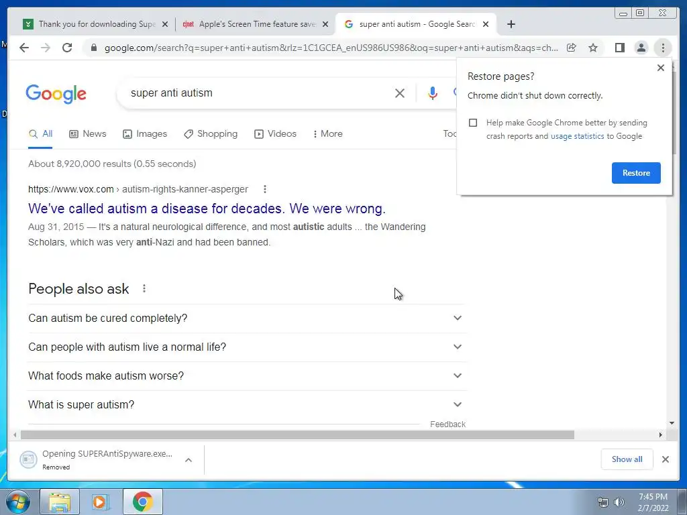Click the Chrome taskbar icon
The image size is (687, 515).
coord(142,502)
